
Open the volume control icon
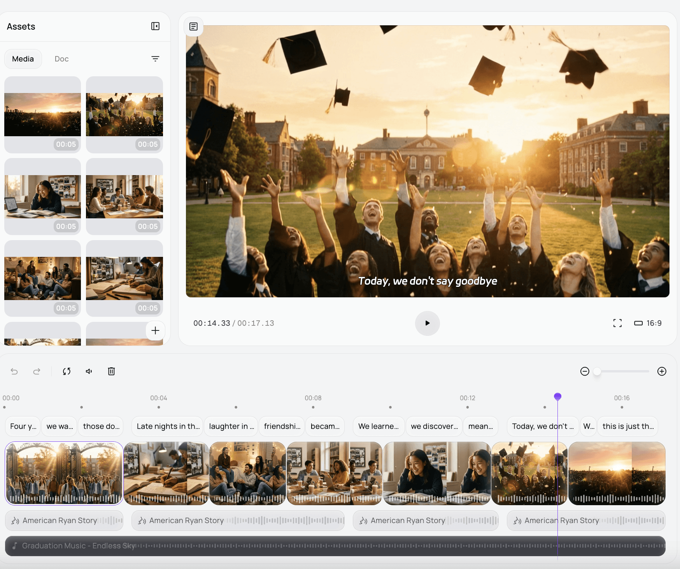[89, 371]
